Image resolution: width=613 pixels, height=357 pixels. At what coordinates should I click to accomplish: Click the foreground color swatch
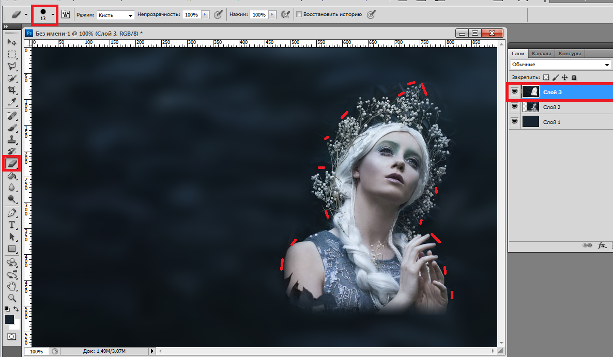click(9, 319)
